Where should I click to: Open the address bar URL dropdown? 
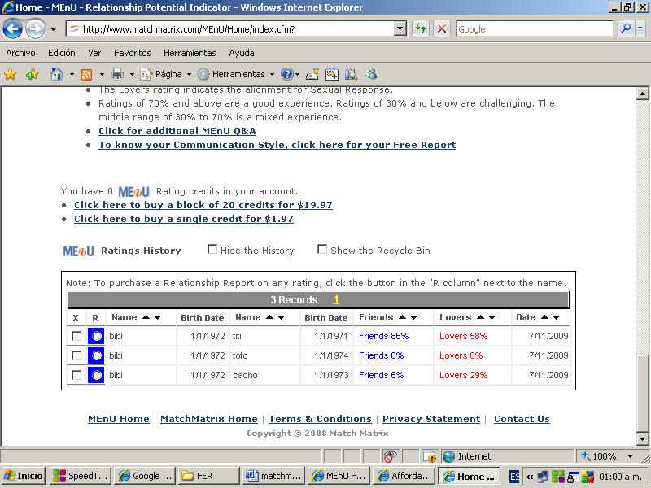point(400,28)
